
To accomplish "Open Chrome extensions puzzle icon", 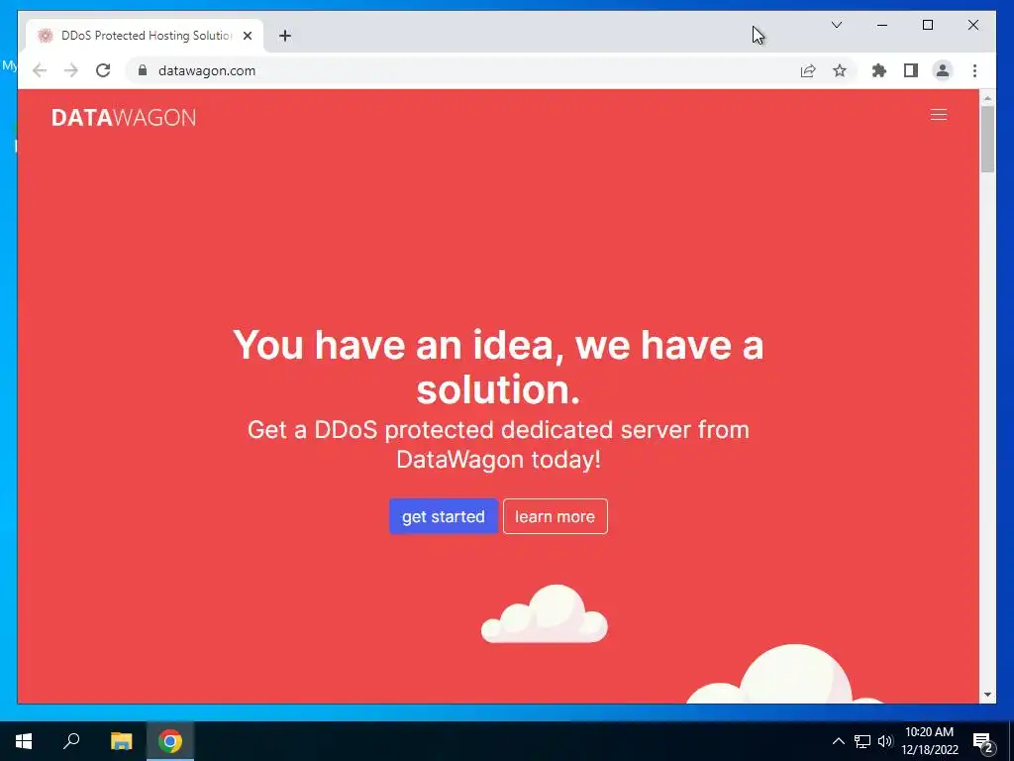I will pyautogui.click(x=879, y=70).
